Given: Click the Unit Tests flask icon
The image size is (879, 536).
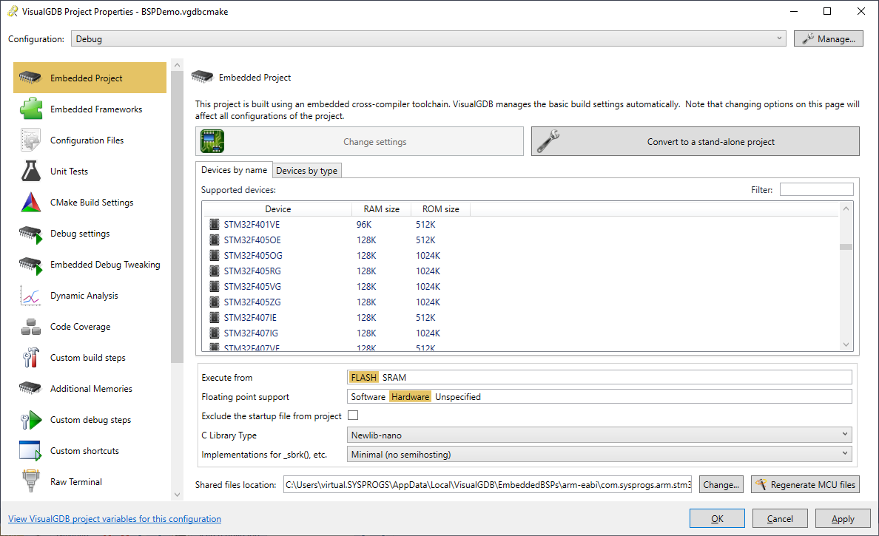Looking at the screenshot, I should 31,171.
